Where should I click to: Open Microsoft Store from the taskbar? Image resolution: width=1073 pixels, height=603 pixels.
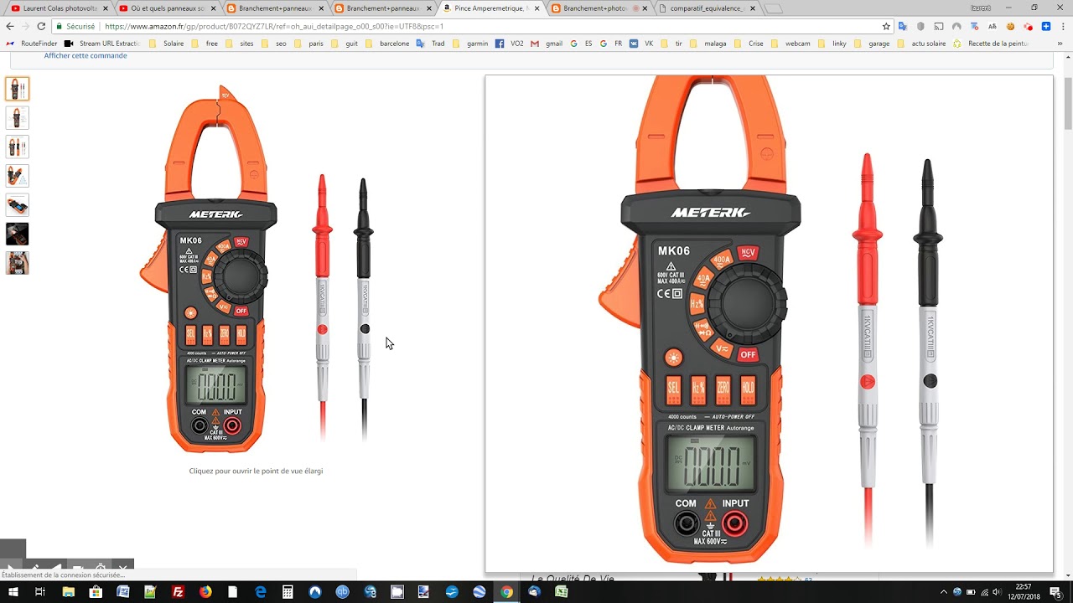(96, 592)
